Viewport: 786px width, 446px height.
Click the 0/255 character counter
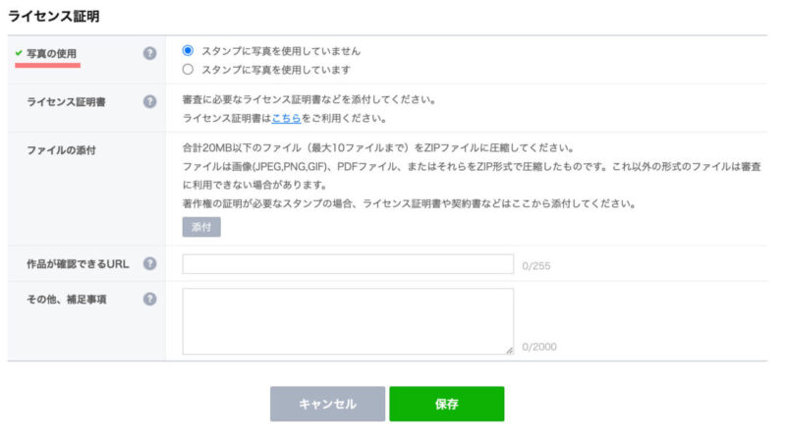click(535, 266)
